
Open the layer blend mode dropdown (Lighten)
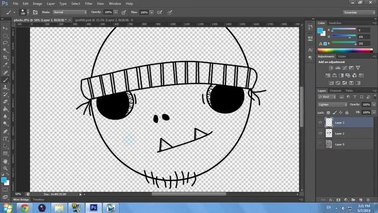point(333,105)
